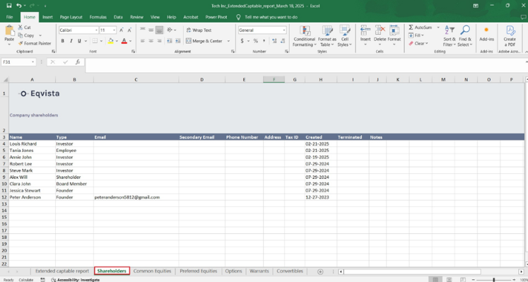Decrease font size with the small A
The image size is (528, 282).
click(129, 30)
